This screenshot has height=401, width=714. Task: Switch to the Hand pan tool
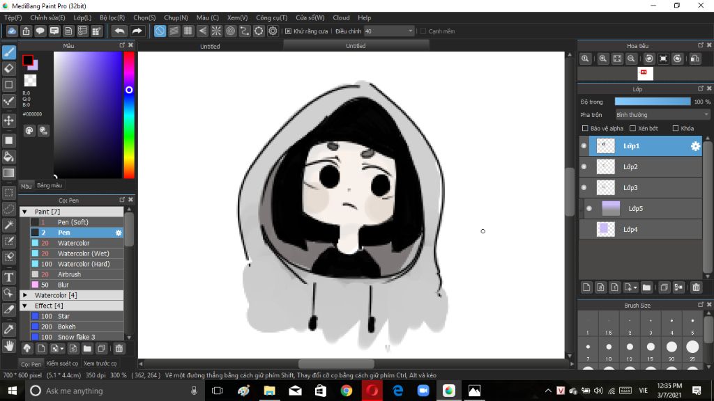click(9, 347)
